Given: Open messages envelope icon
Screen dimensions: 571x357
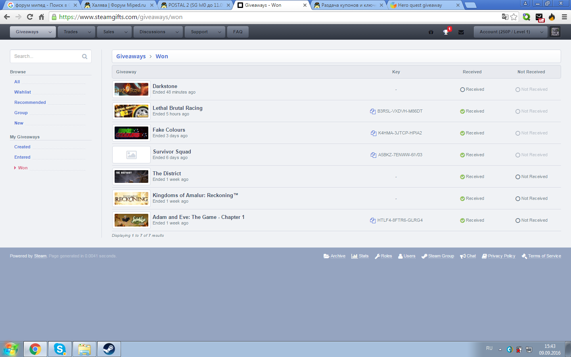Looking at the screenshot, I should click(x=461, y=32).
